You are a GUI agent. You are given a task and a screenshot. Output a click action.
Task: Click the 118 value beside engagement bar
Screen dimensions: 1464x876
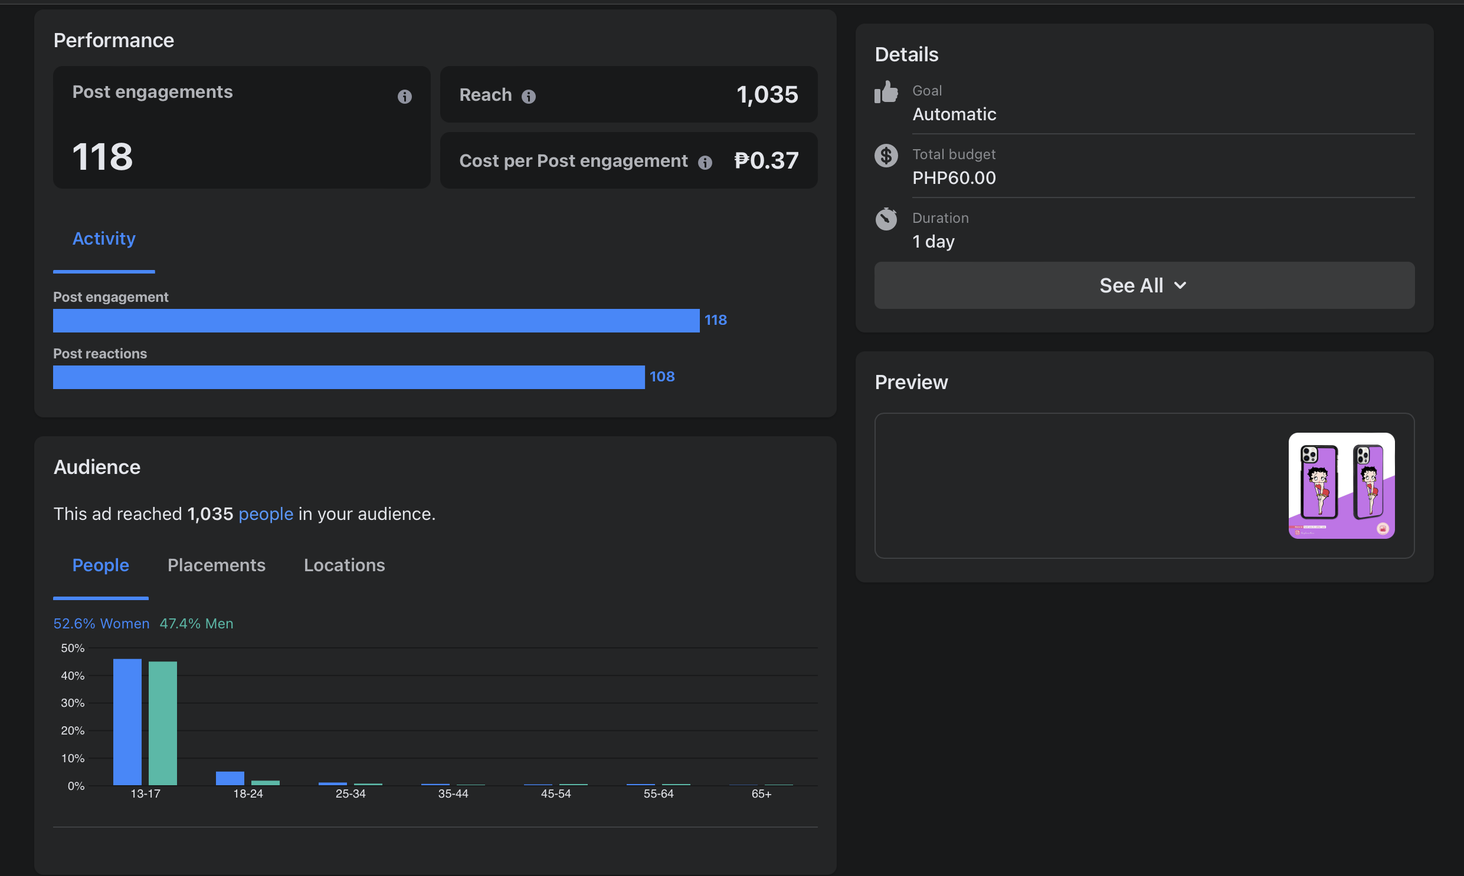pyautogui.click(x=715, y=320)
